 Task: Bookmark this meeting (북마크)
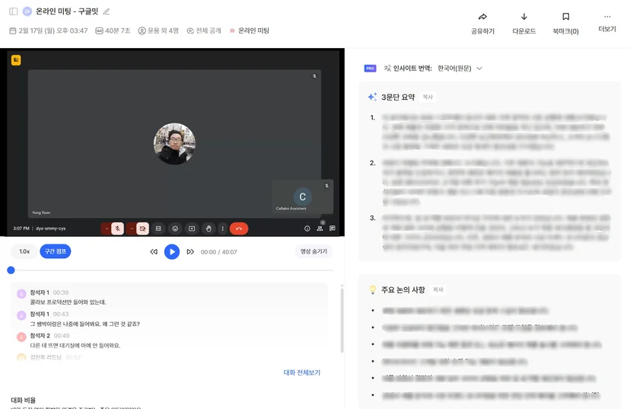(x=566, y=24)
